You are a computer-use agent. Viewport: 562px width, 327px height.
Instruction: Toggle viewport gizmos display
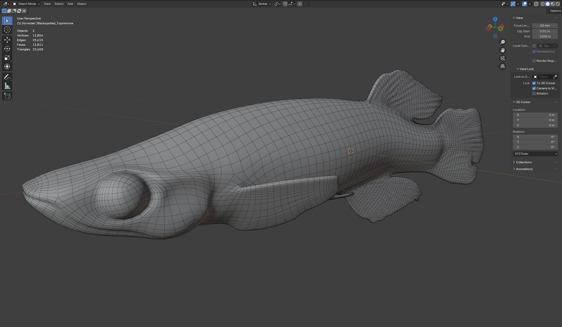pos(513,4)
